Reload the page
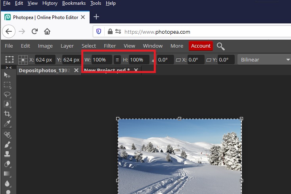The width and height of the screenshot is (291, 194). point(34,31)
